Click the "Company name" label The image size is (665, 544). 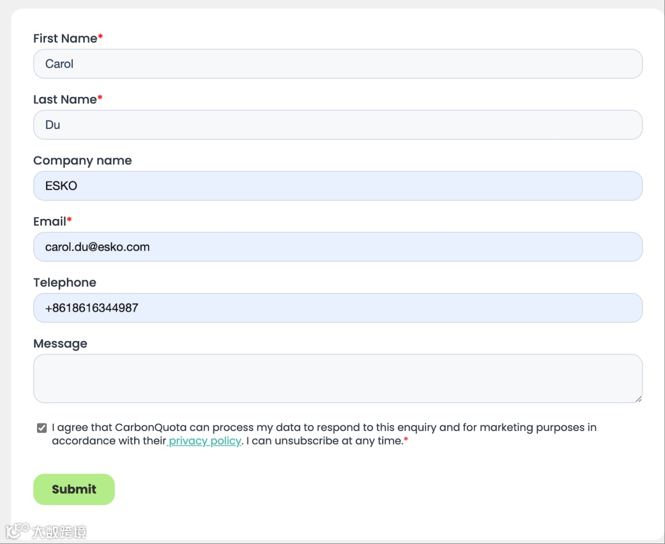(83, 161)
